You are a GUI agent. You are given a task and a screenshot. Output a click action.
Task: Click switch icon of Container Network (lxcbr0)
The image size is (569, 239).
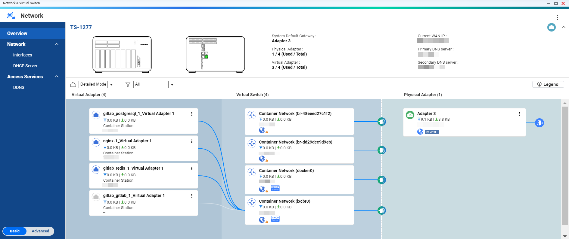pyautogui.click(x=252, y=202)
